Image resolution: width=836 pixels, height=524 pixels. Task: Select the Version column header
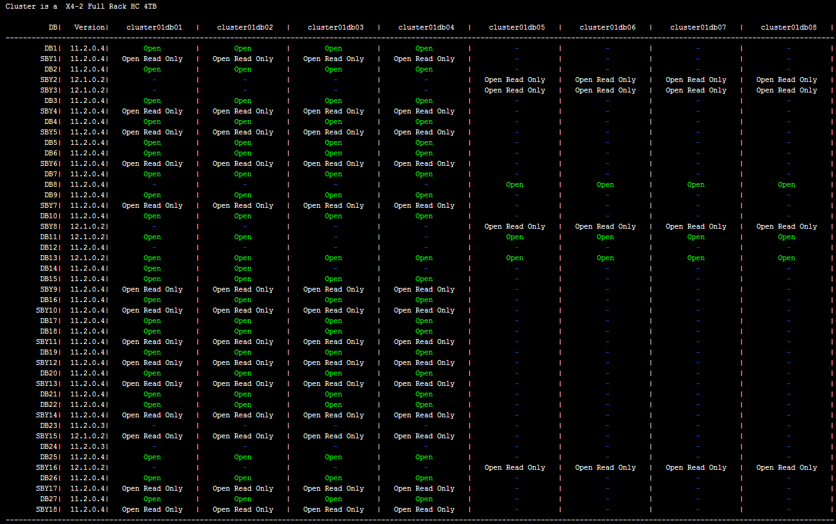pyautogui.click(x=88, y=27)
